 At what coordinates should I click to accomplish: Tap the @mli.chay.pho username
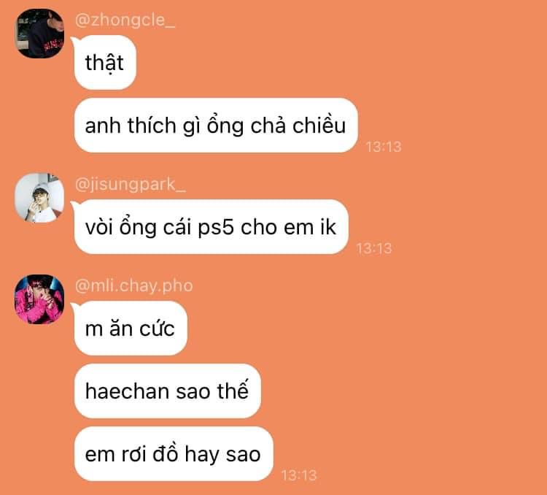click(x=134, y=285)
